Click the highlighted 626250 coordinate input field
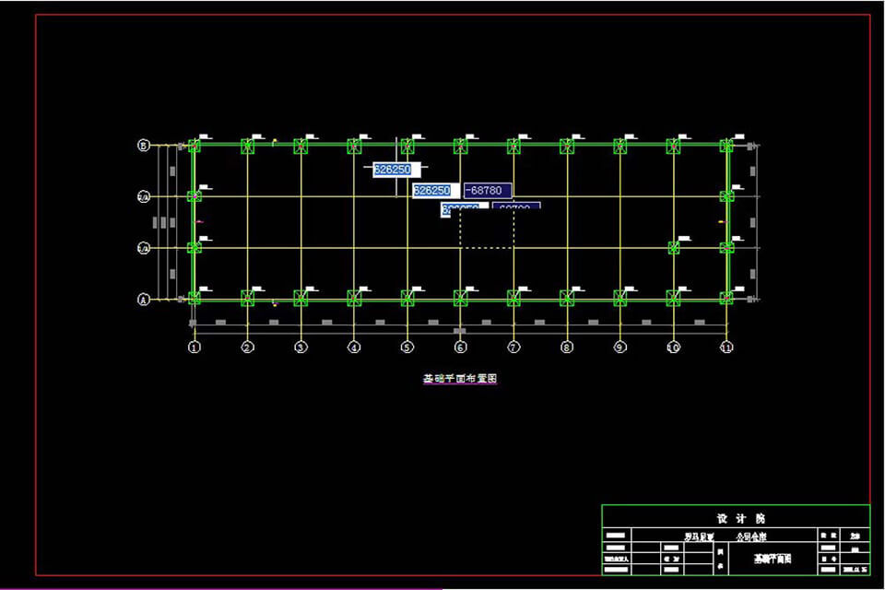Image resolution: width=885 pixels, height=590 pixels. pos(396,170)
